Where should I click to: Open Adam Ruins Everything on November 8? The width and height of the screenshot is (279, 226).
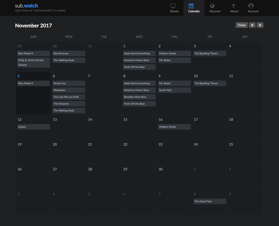[139, 83]
